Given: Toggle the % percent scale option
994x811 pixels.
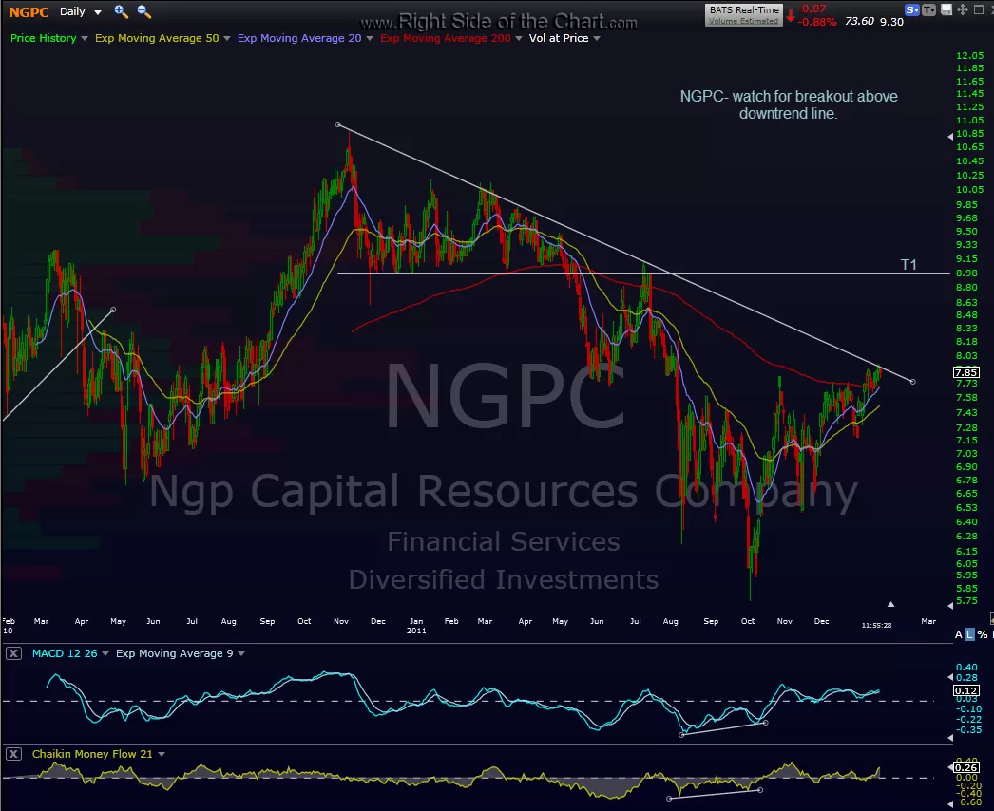Looking at the screenshot, I should pos(982,634).
